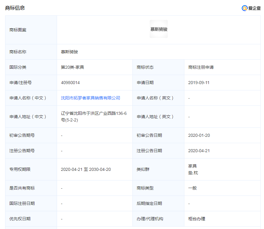Click the 国际注册日期 label
This screenshot has width=264, height=229.
(x=22, y=204)
